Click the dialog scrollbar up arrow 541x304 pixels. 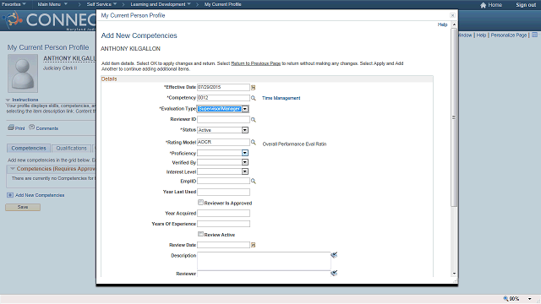tap(454, 24)
